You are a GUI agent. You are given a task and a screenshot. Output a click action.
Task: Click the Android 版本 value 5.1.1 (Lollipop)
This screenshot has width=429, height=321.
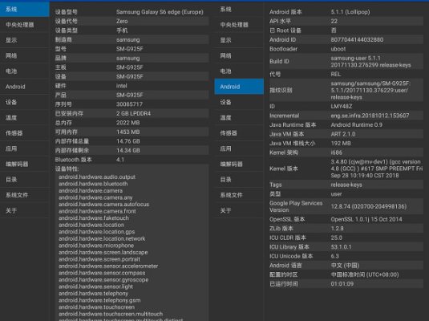(x=350, y=12)
